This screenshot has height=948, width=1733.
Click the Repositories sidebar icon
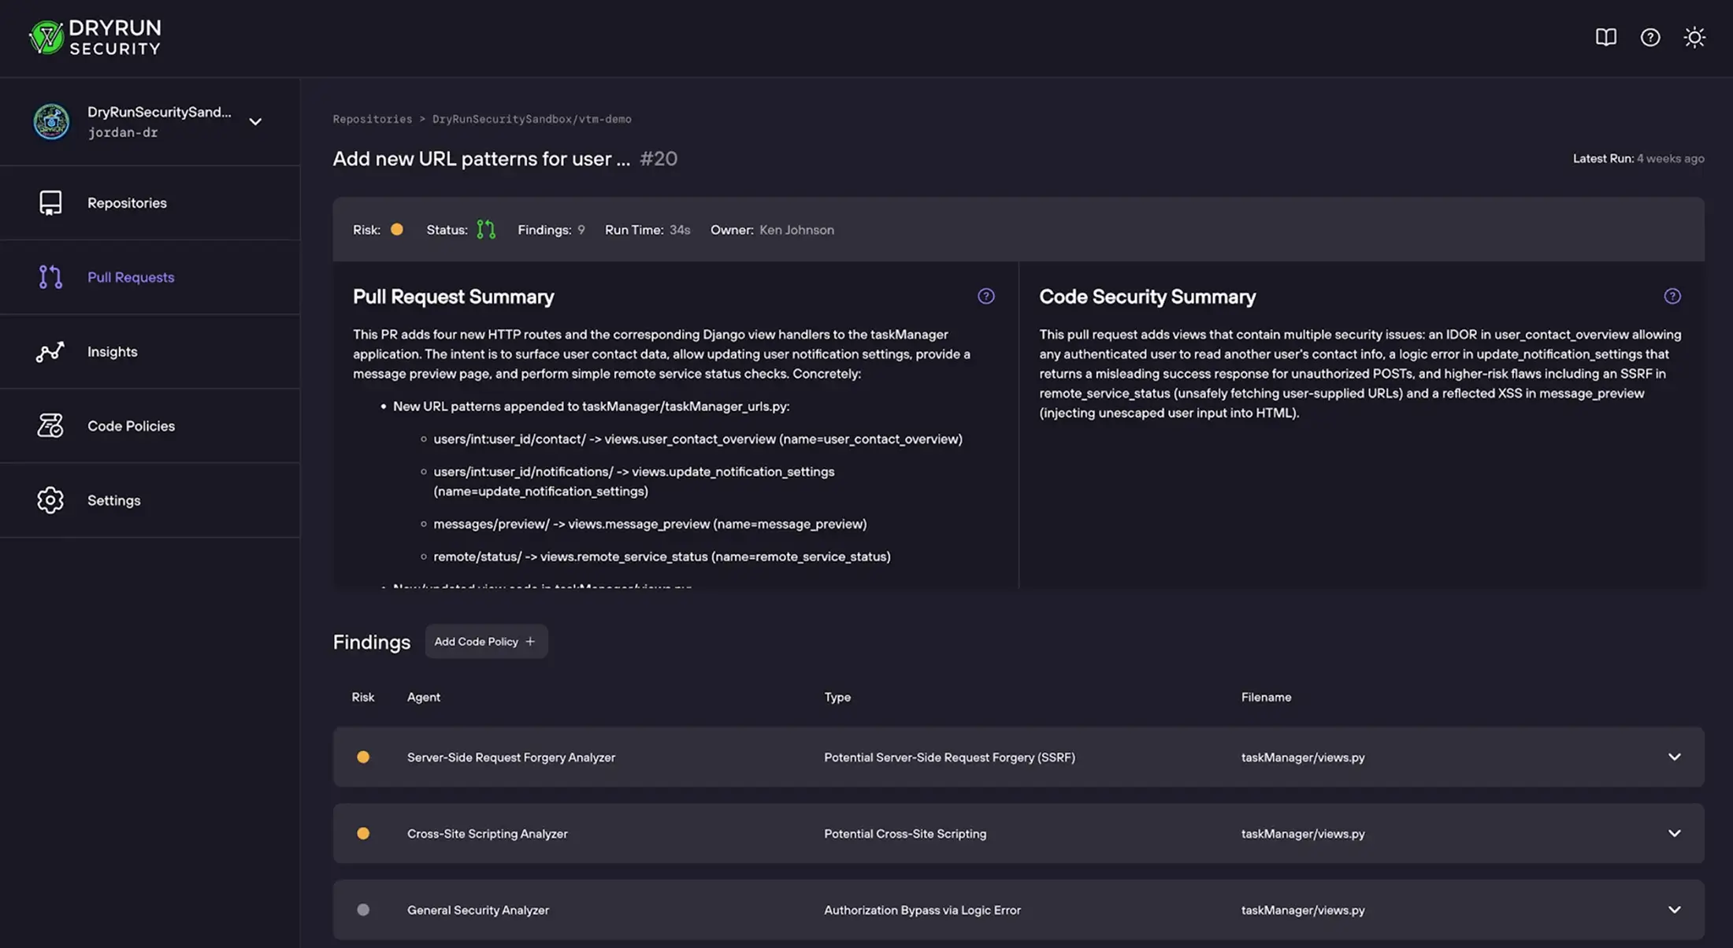50,202
